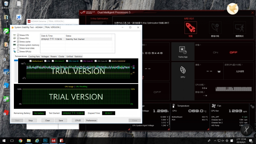Open the World of Tanks desktop shortcut
The image size is (256, 144).
(6, 61)
